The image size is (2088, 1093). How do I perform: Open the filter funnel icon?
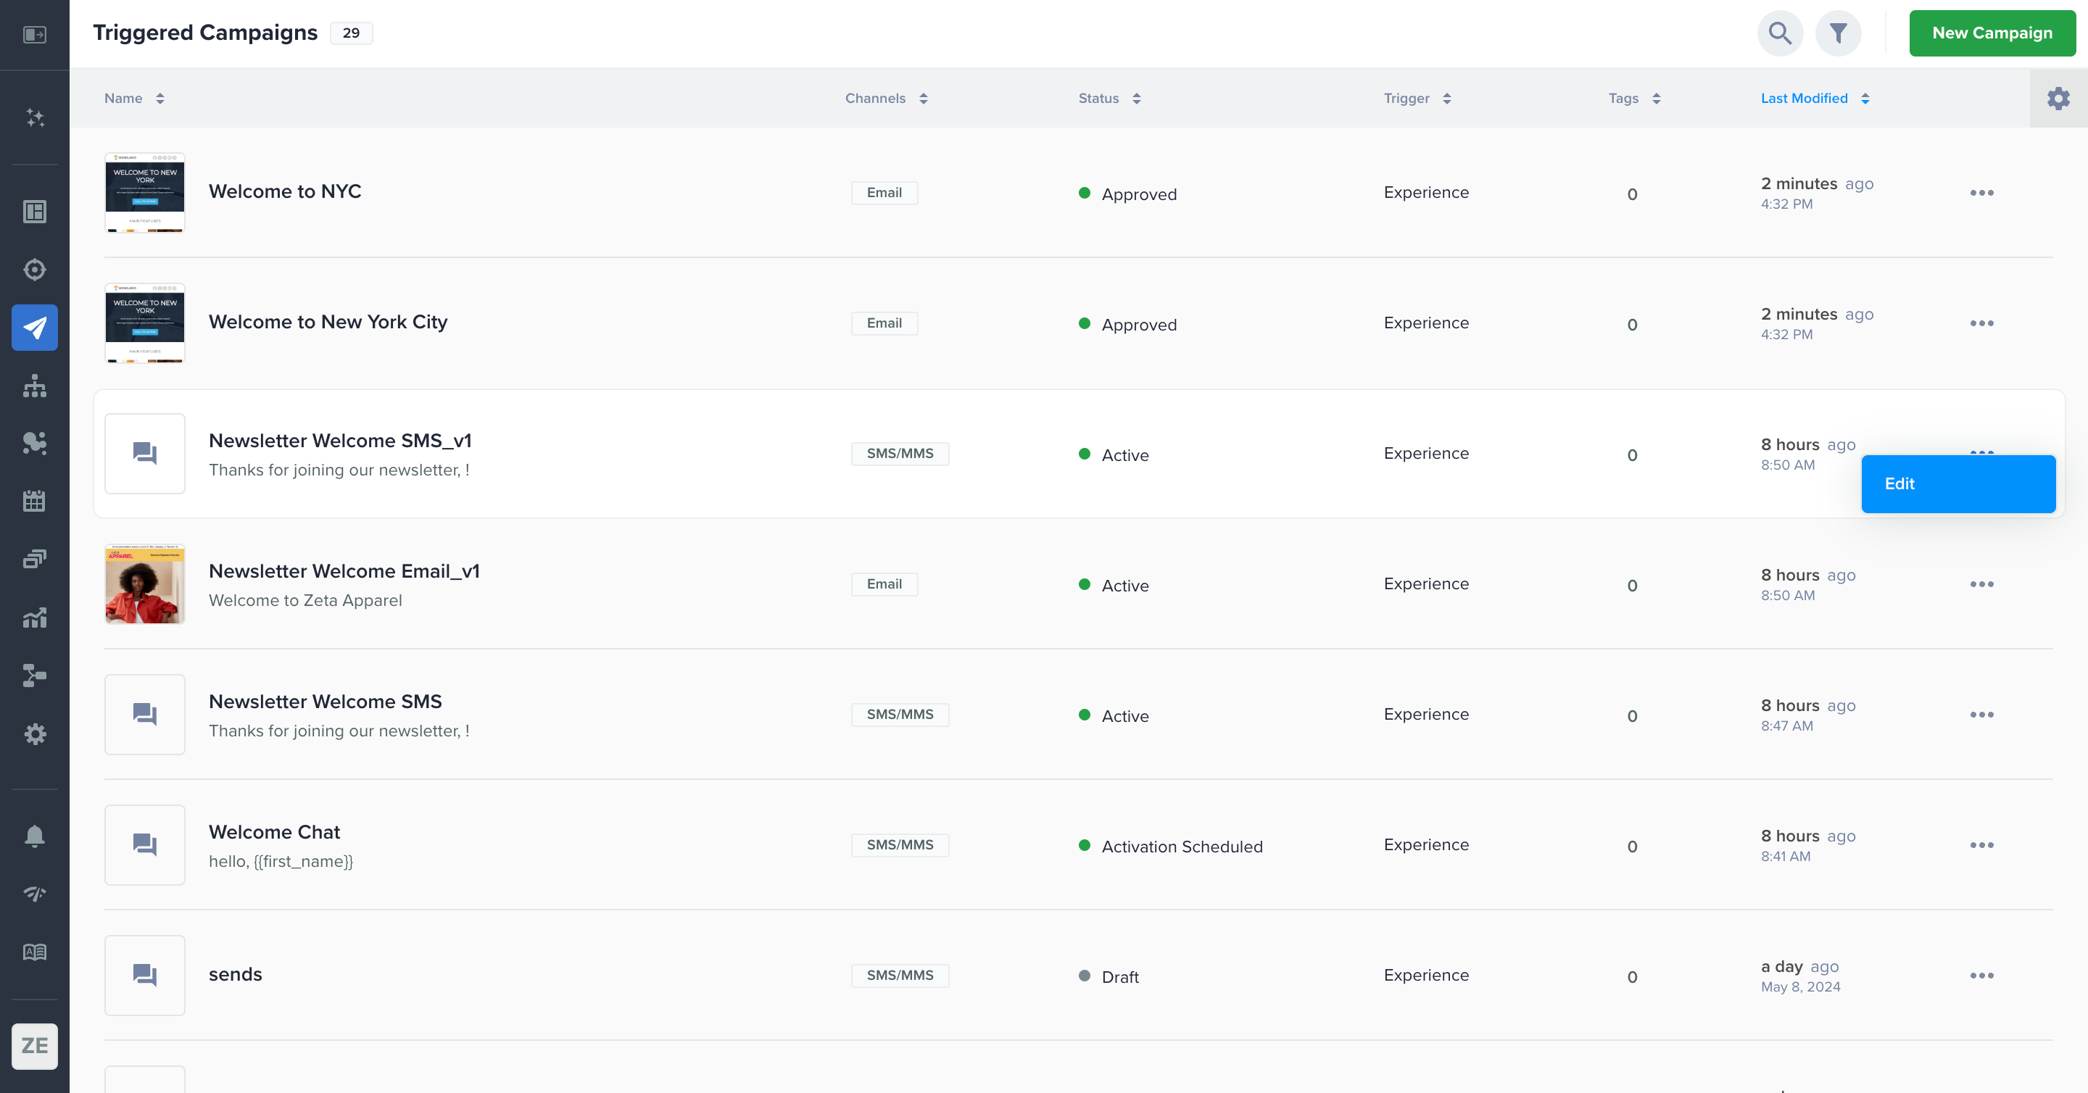(1838, 33)
